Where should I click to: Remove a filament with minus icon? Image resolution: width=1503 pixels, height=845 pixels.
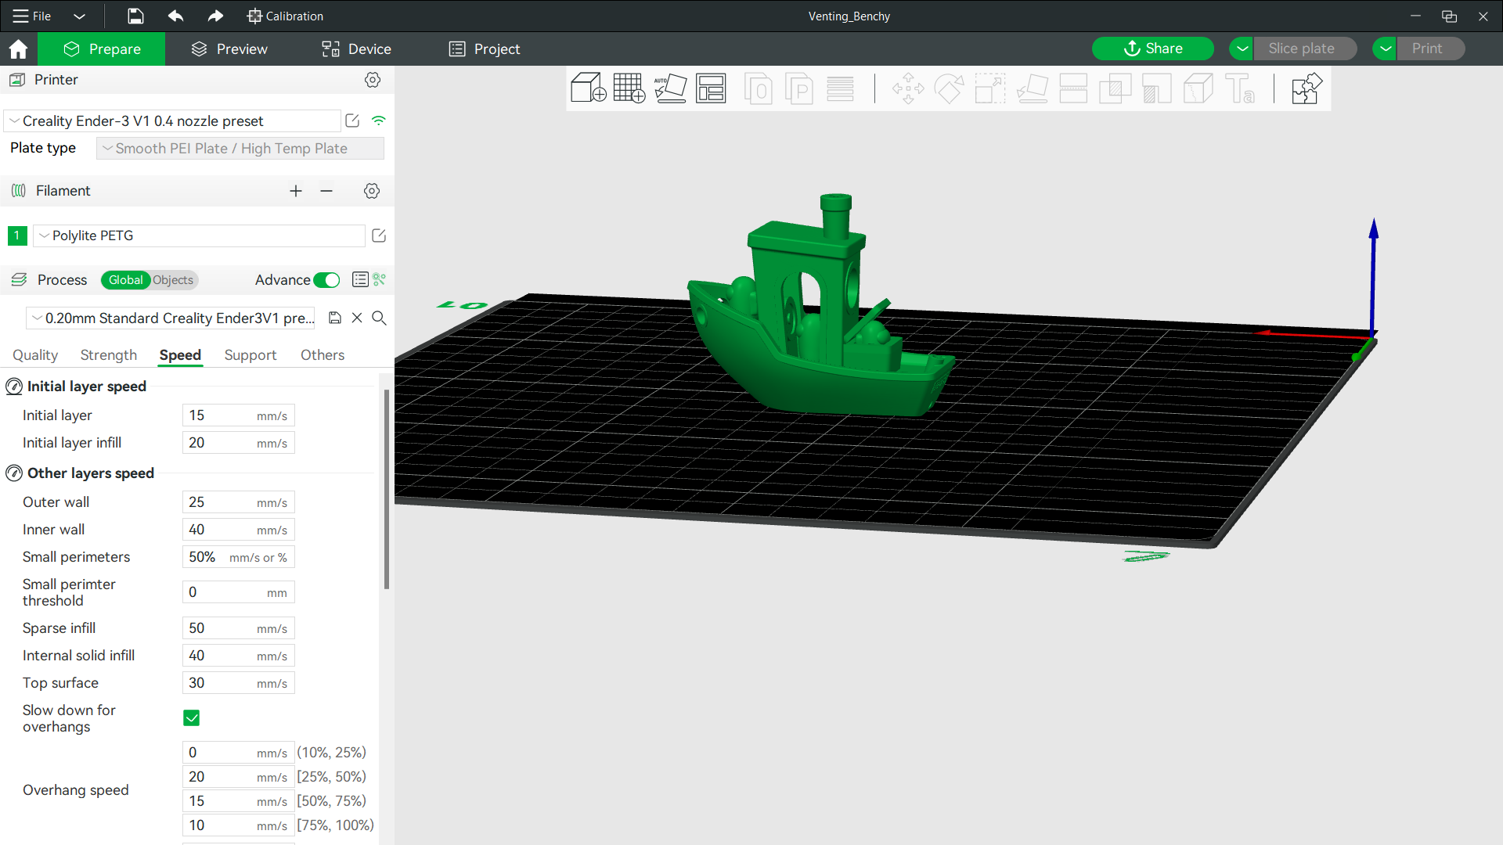[x=326, y=191]
